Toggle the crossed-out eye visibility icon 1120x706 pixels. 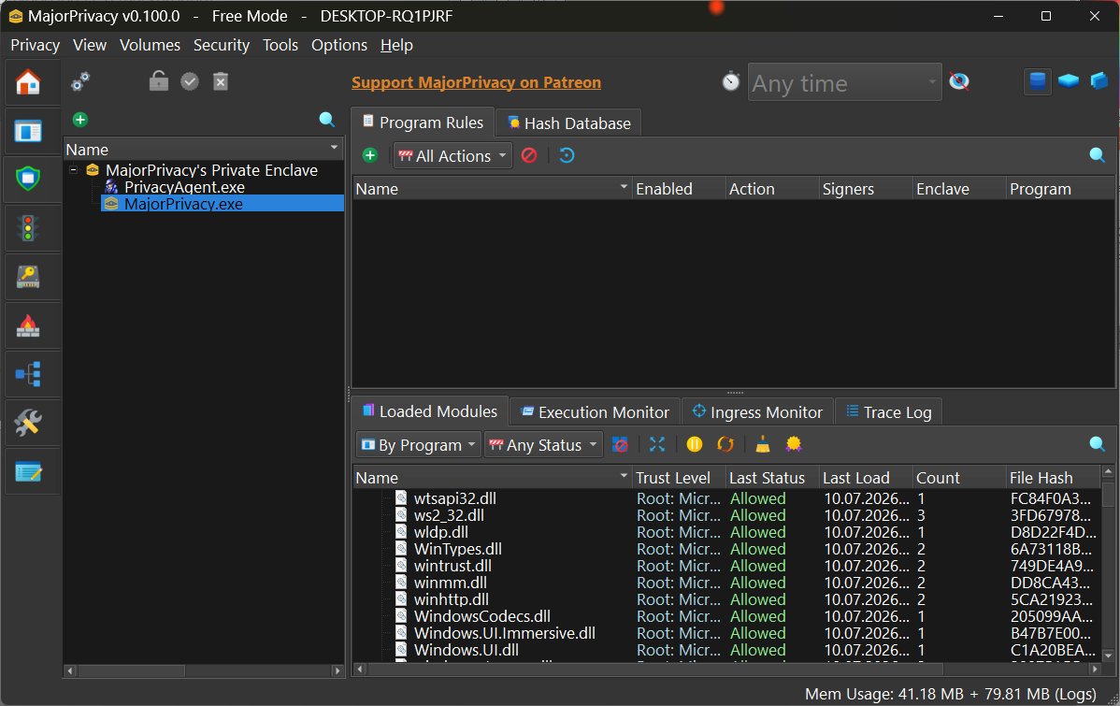pos(959,81)
